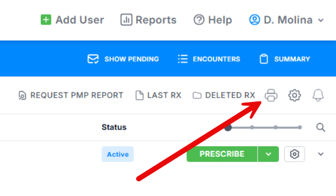336x196 pixels.
Task: Click the boxed gear button beside PRESCRIBE
Action: [x=295, y=154]
